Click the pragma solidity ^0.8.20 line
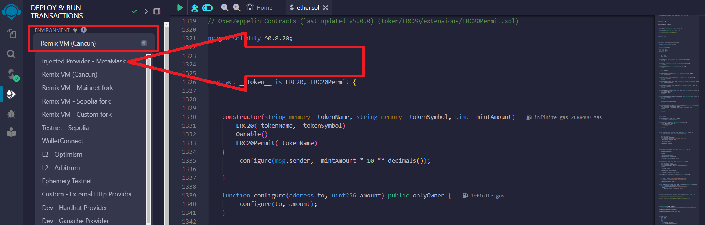This screenshot has height=225, width=705. [250, 38]
